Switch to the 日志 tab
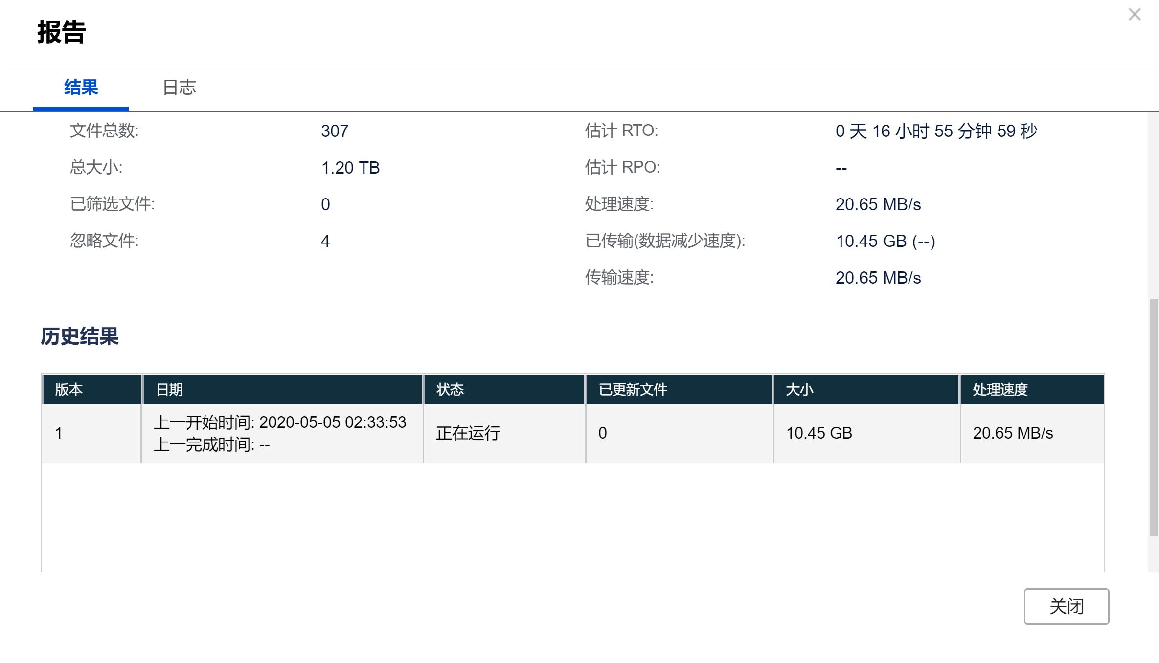1159x663 pixels. tap(180, 88)
